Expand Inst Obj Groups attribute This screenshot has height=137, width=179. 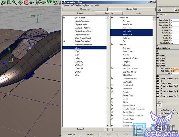point(112,68)
